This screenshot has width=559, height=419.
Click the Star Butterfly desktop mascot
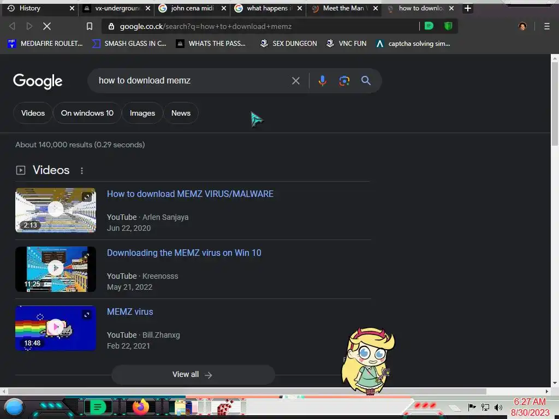tap(368, 361)
